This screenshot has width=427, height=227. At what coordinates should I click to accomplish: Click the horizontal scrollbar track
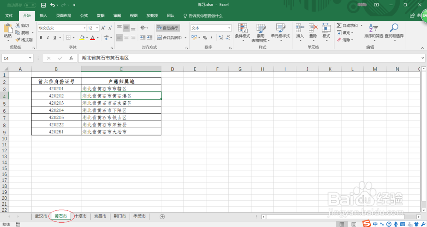340,217
